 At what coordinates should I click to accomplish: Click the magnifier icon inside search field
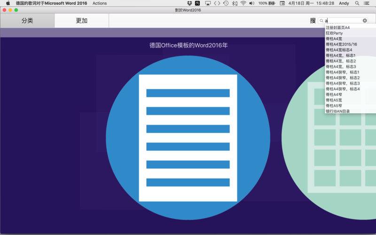(x=321, y=21)
